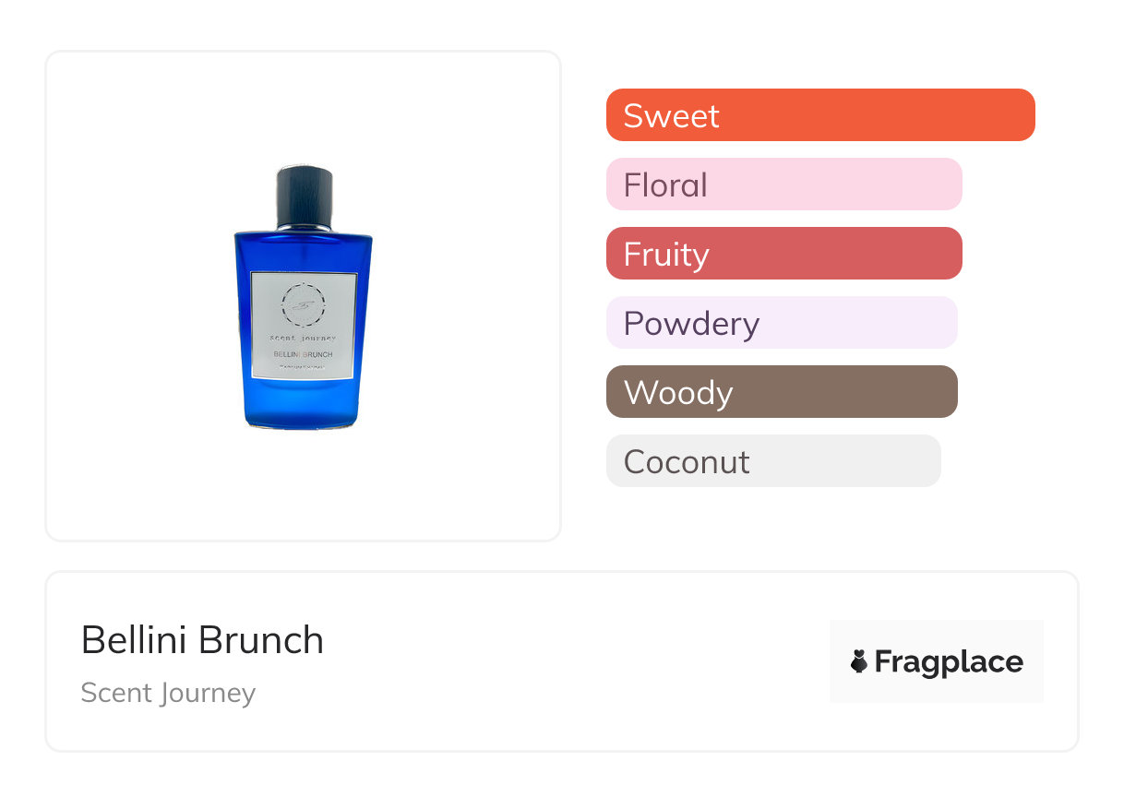
Task: Pick the Powdery accord bar
Action: pos(782,323)
